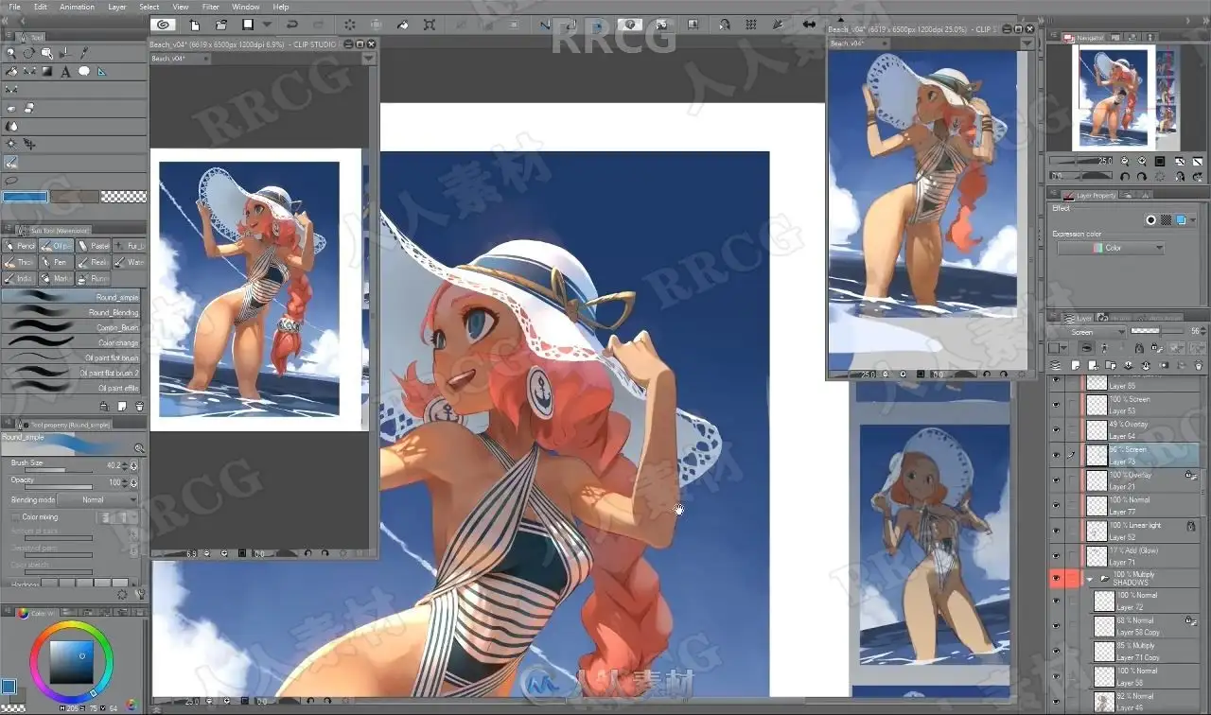Open the brush stroke preview magnifier
This screenshot has height=715, width=1211.
point(139,448)
